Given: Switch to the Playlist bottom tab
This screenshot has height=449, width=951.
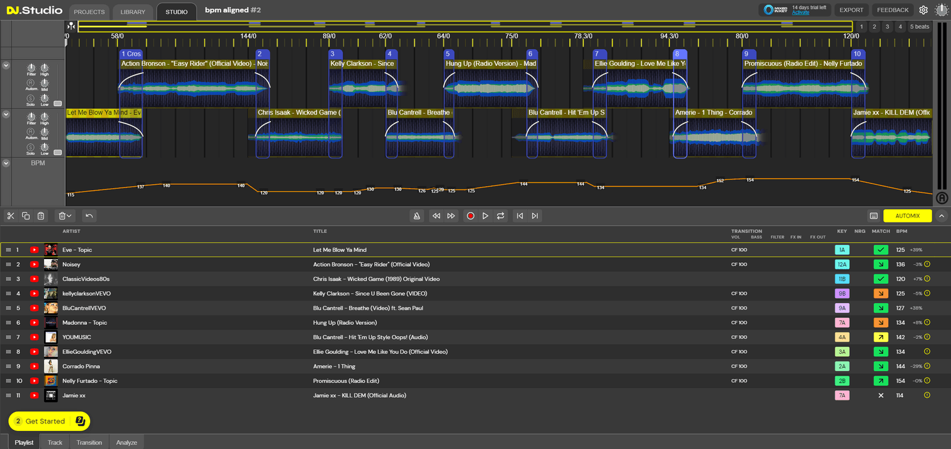Looking at the screenshot, I should pyautogui.click(x=24, y=442).
